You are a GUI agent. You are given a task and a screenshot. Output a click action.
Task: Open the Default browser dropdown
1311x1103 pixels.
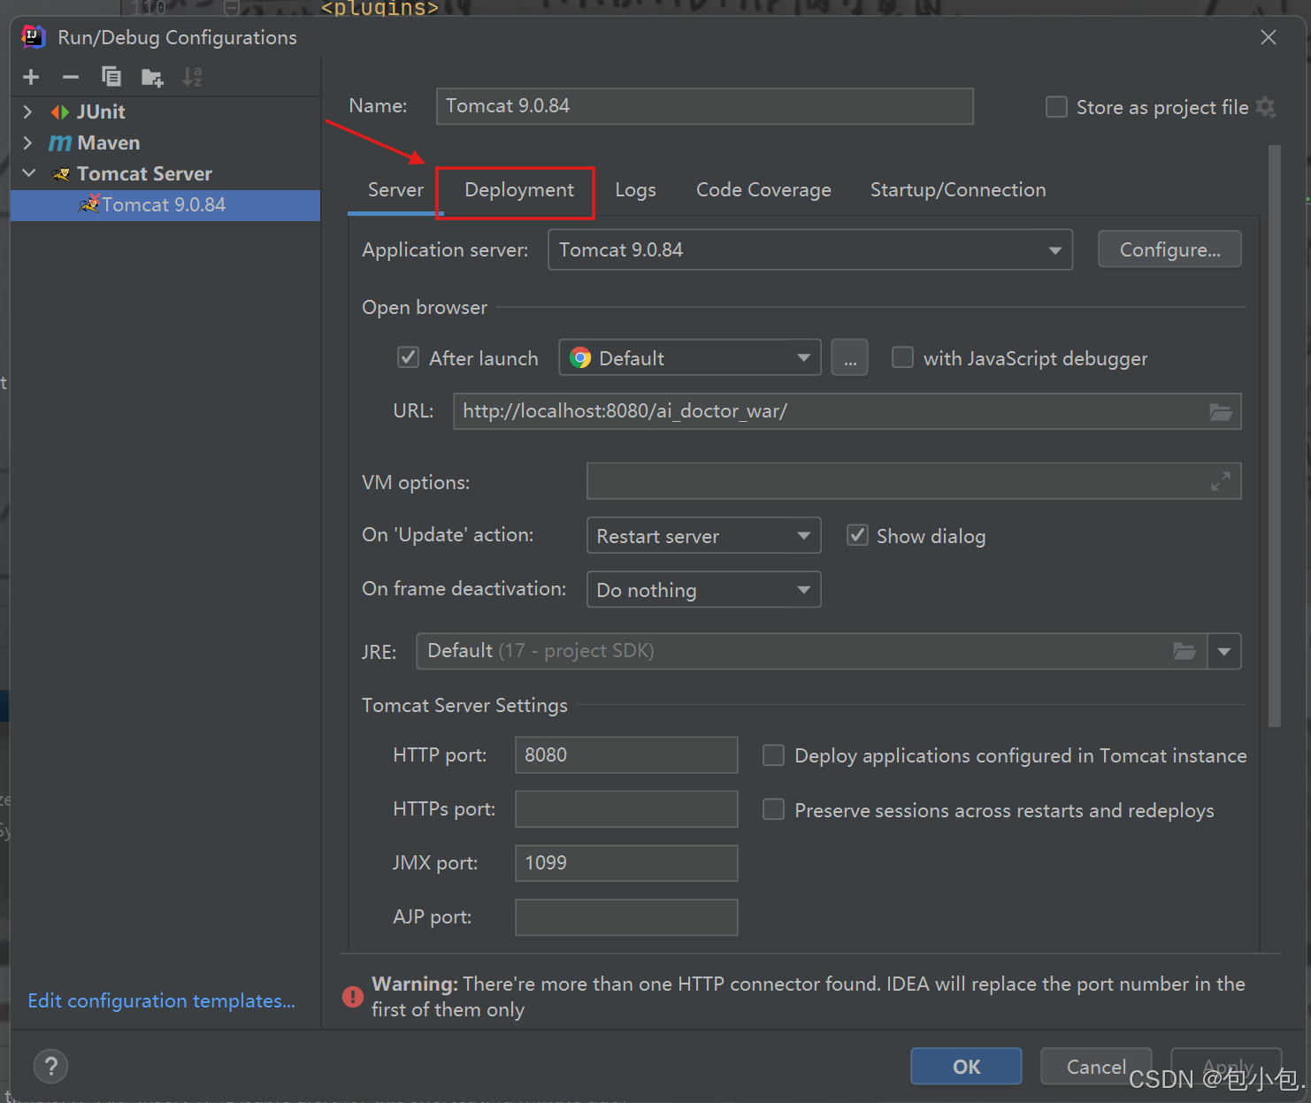690,358
